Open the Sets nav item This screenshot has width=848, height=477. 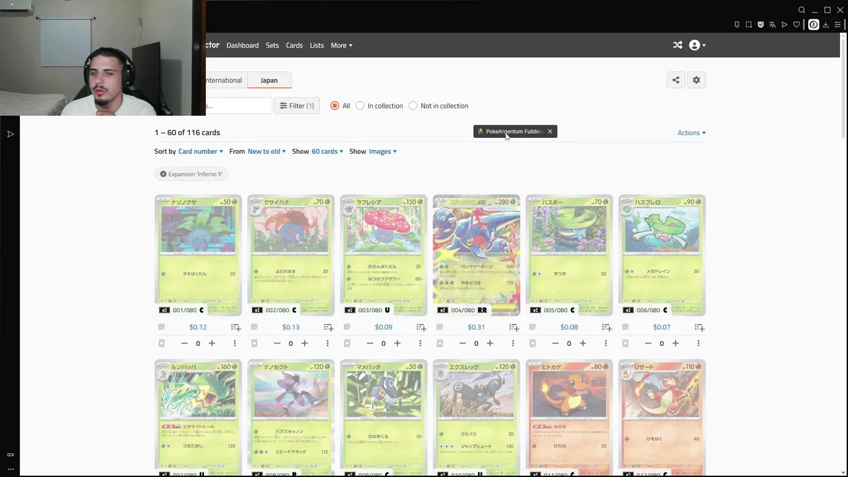(x=272, y=45)
